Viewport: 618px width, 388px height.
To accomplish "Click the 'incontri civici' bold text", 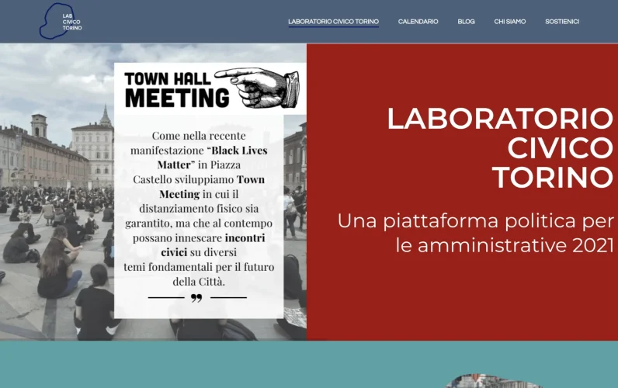I will (213, 244).
